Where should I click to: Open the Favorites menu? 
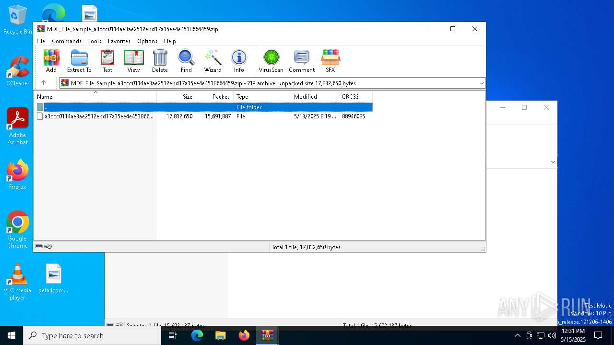click(119, 41)
